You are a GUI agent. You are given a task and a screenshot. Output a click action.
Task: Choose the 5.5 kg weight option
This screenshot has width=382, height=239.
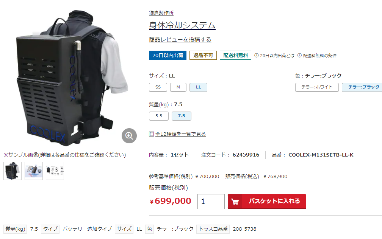coord(158,116)
